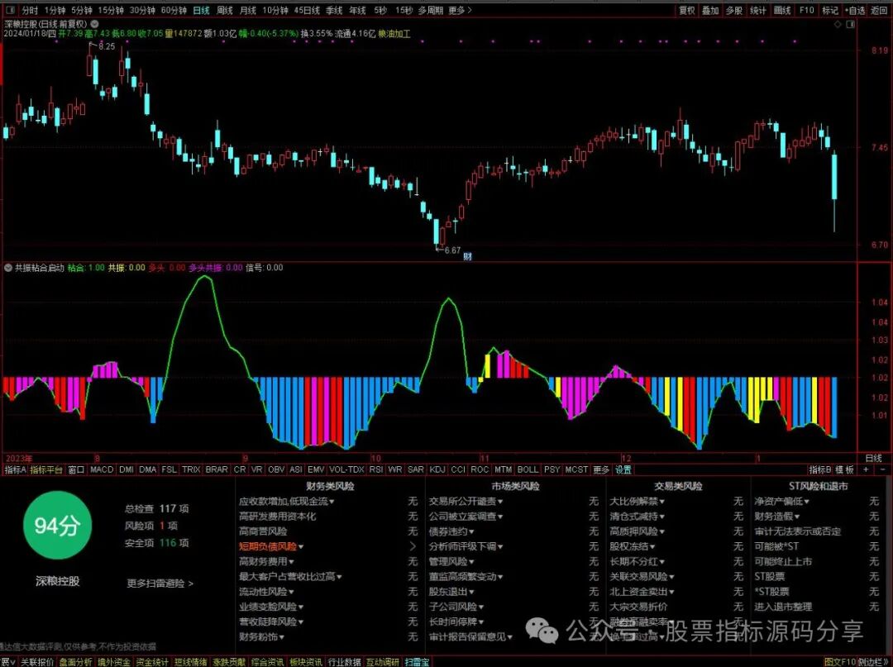Select the TRIX indicator tab
This screenshot has height=667, width=893.
tap(191, 469)
